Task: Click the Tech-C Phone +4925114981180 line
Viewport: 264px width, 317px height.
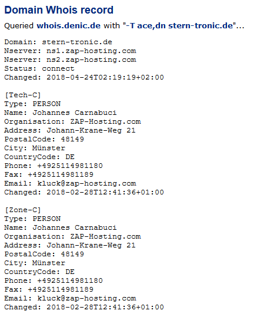Action: click(54, 166)
